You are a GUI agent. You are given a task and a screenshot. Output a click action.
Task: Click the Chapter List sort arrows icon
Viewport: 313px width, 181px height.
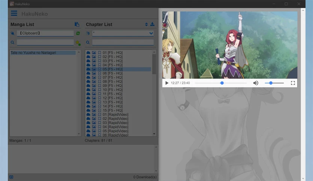tap(146, 24)
